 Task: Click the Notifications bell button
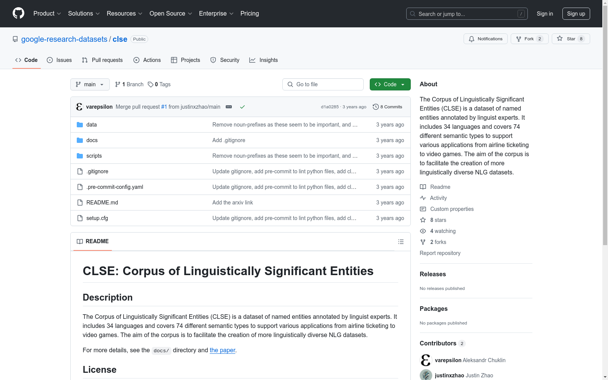(x=485, y=39)
